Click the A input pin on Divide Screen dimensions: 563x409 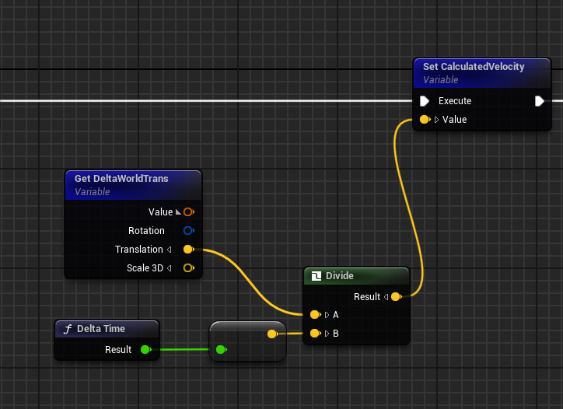315,315
